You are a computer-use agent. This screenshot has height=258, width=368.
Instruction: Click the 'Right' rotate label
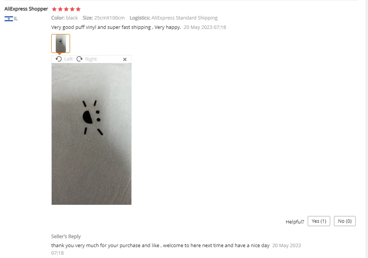[91, 59]
